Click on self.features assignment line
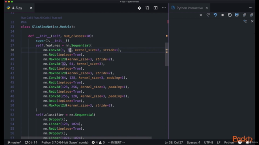259x145 pixels. pos(64,46)
